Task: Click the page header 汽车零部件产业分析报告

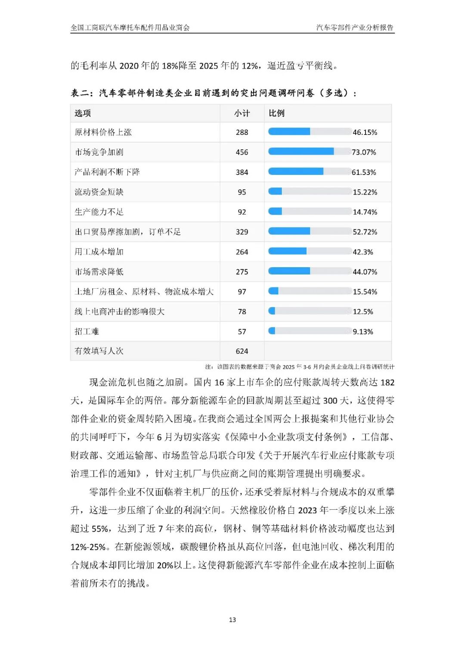Action: 355,28
